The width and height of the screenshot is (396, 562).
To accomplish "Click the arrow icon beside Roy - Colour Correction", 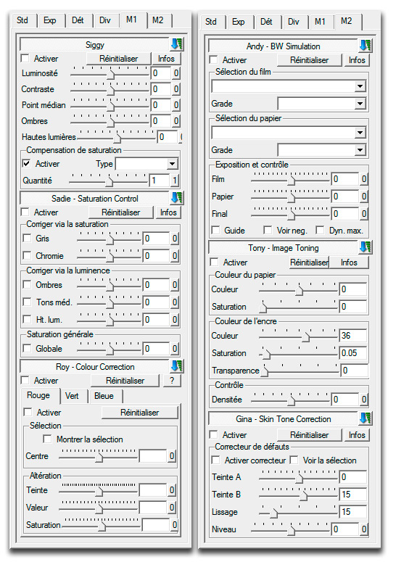I will pos(177,366).
